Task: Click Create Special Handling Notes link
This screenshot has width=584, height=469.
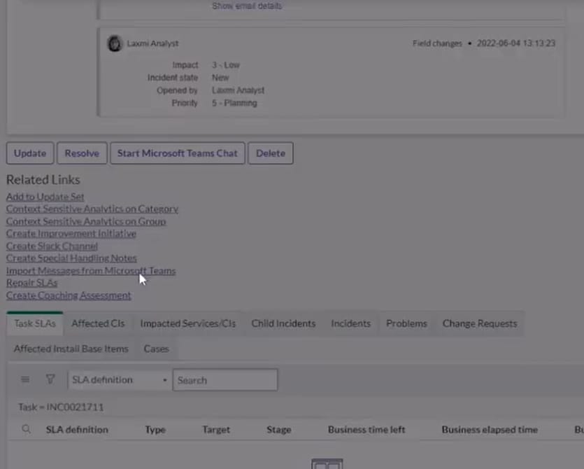Action: 71,258
